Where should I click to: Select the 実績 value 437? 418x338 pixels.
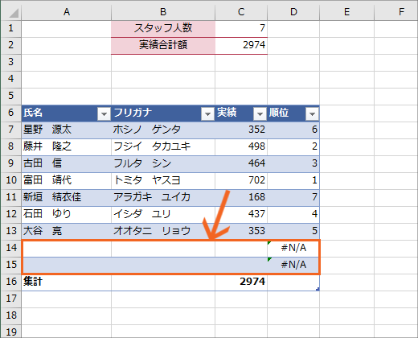tap(241, 214)
